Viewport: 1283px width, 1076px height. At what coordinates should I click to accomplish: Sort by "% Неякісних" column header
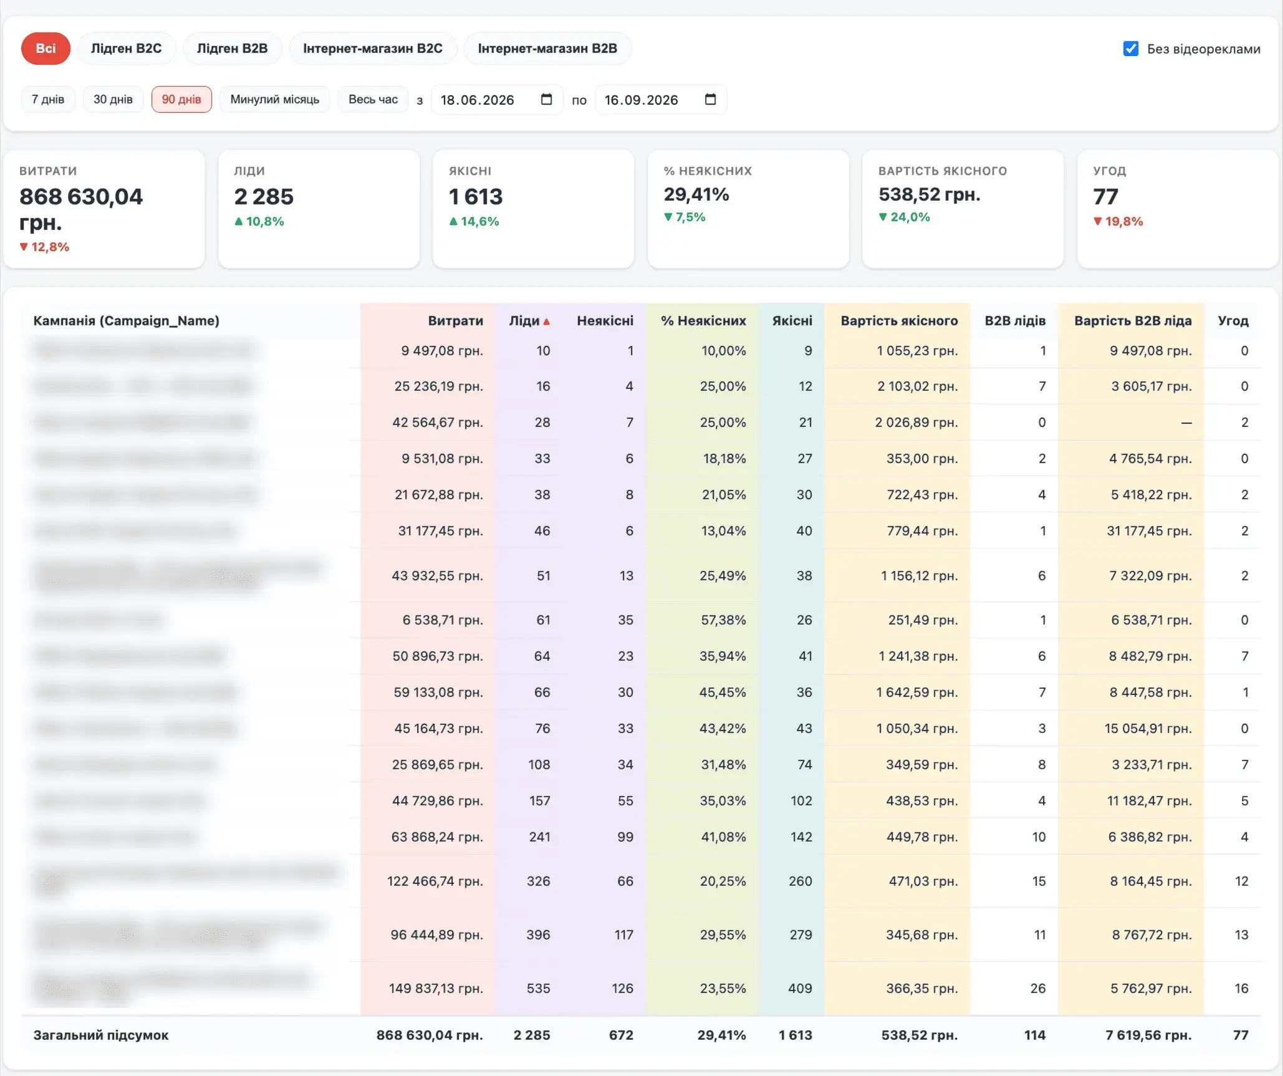coord(703,320)
